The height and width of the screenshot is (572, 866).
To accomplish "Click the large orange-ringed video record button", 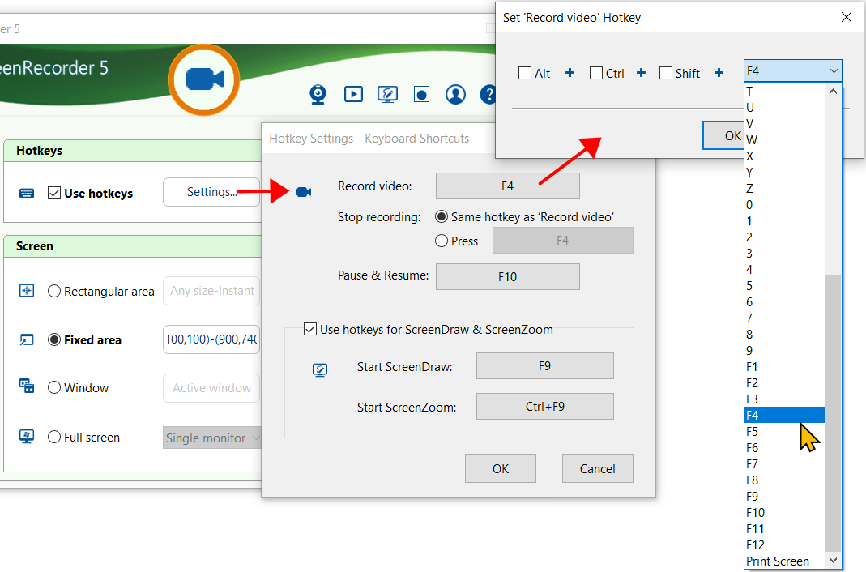I will coord(204,79).
